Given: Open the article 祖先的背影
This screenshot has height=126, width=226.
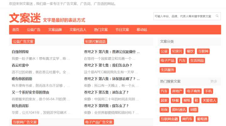Looking at the screenshot, I should pos(20,106).
